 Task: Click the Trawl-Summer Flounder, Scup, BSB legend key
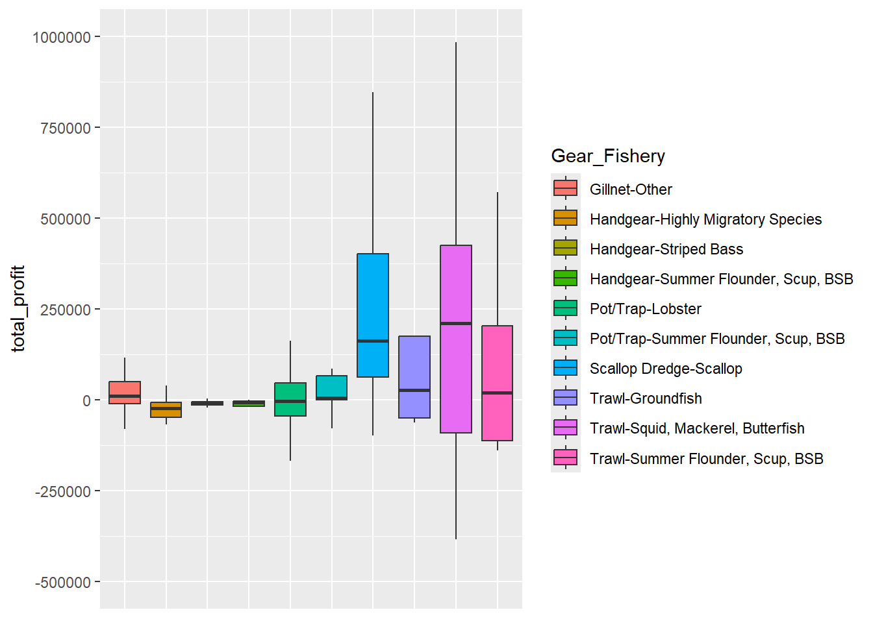click(x=565, y=458)
